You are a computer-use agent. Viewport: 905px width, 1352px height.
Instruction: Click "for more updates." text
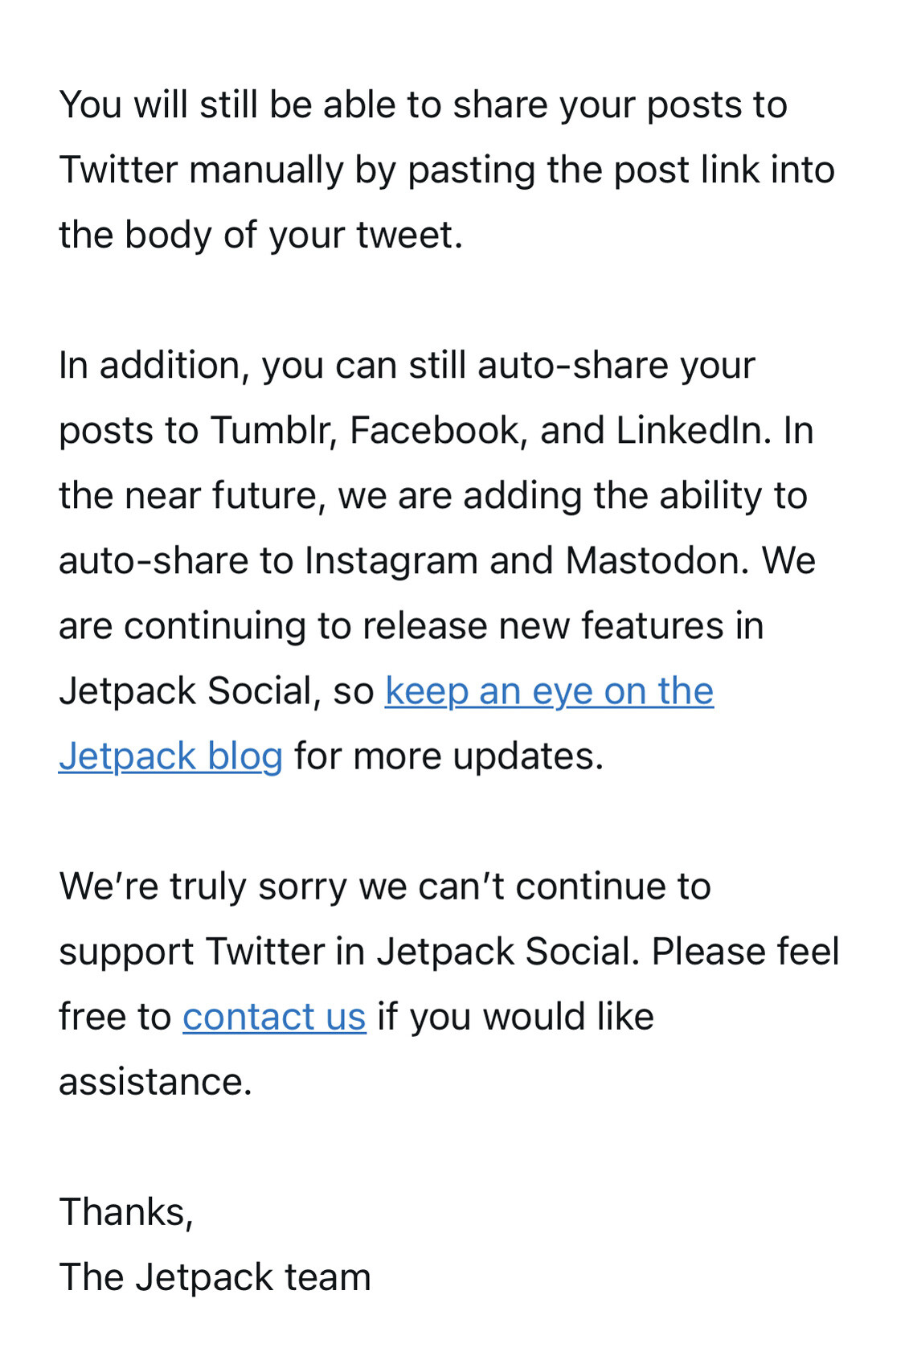click(x=448, y=756)
